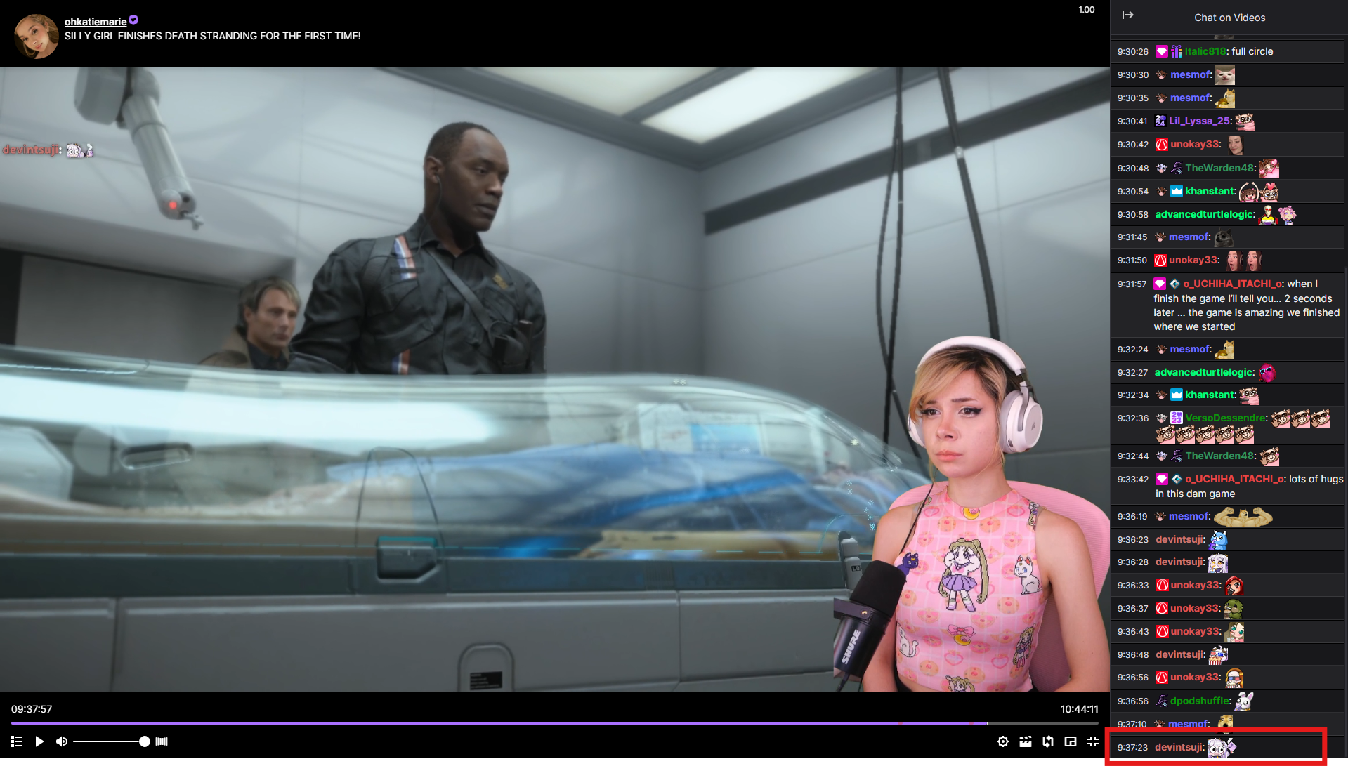Click the Chat on Videos header
The height and width of the screenshot is (766, 1348).
click(1229, 18)
